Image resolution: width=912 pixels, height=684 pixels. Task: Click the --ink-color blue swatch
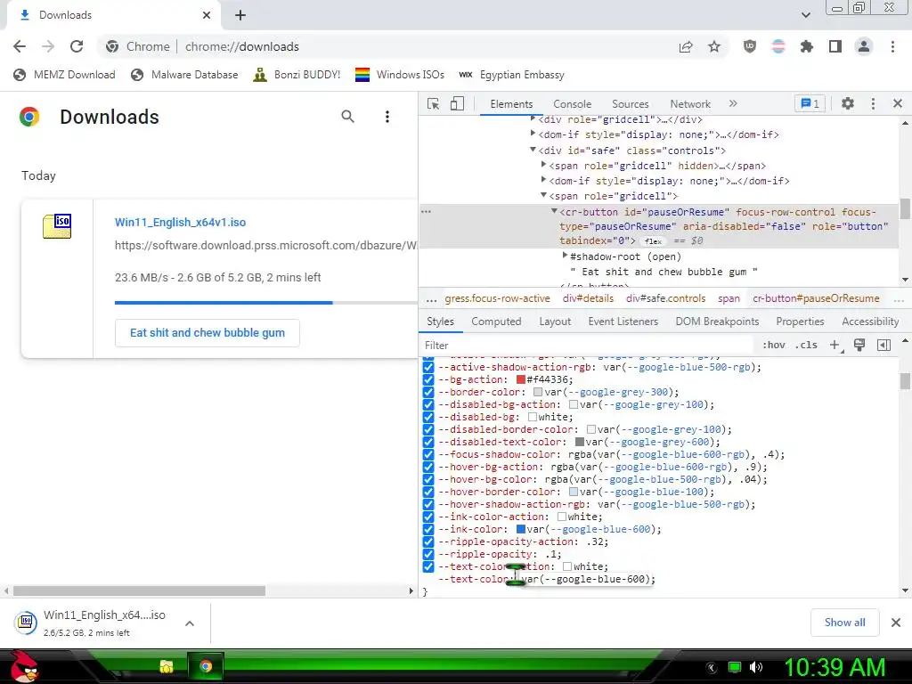[x=520, y=529]
